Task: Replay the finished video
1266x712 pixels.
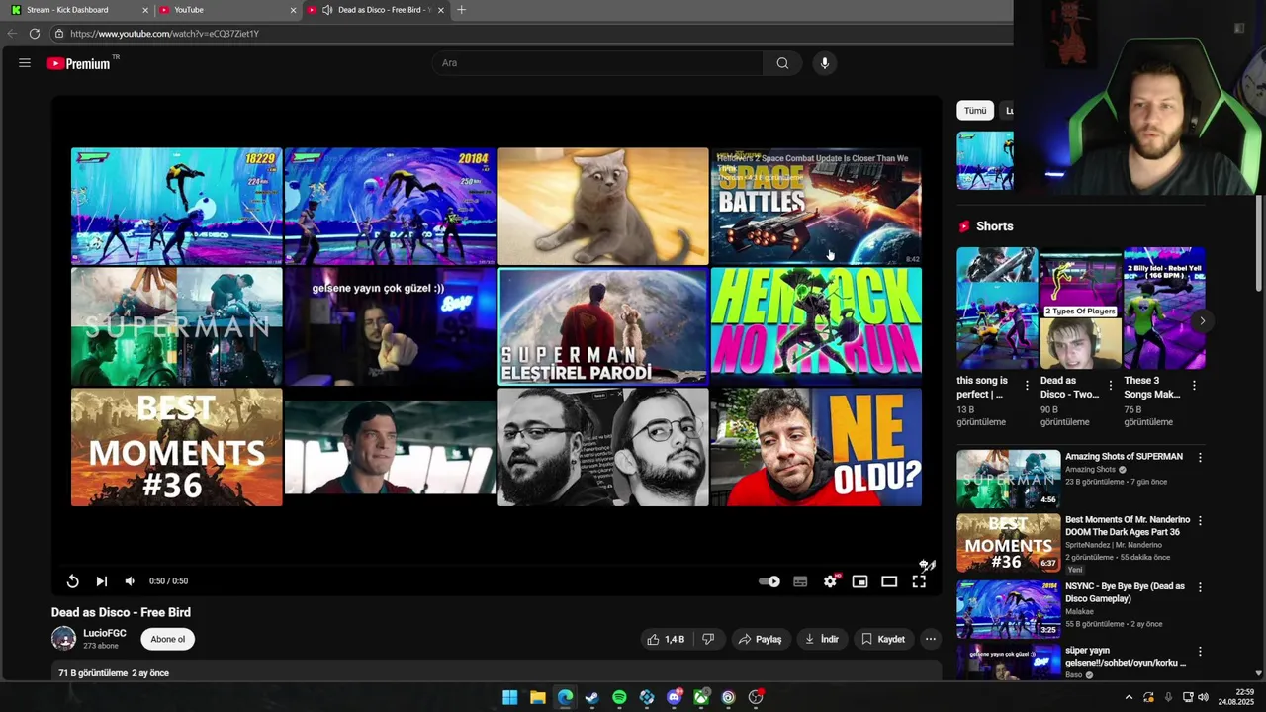Action: 72,581
